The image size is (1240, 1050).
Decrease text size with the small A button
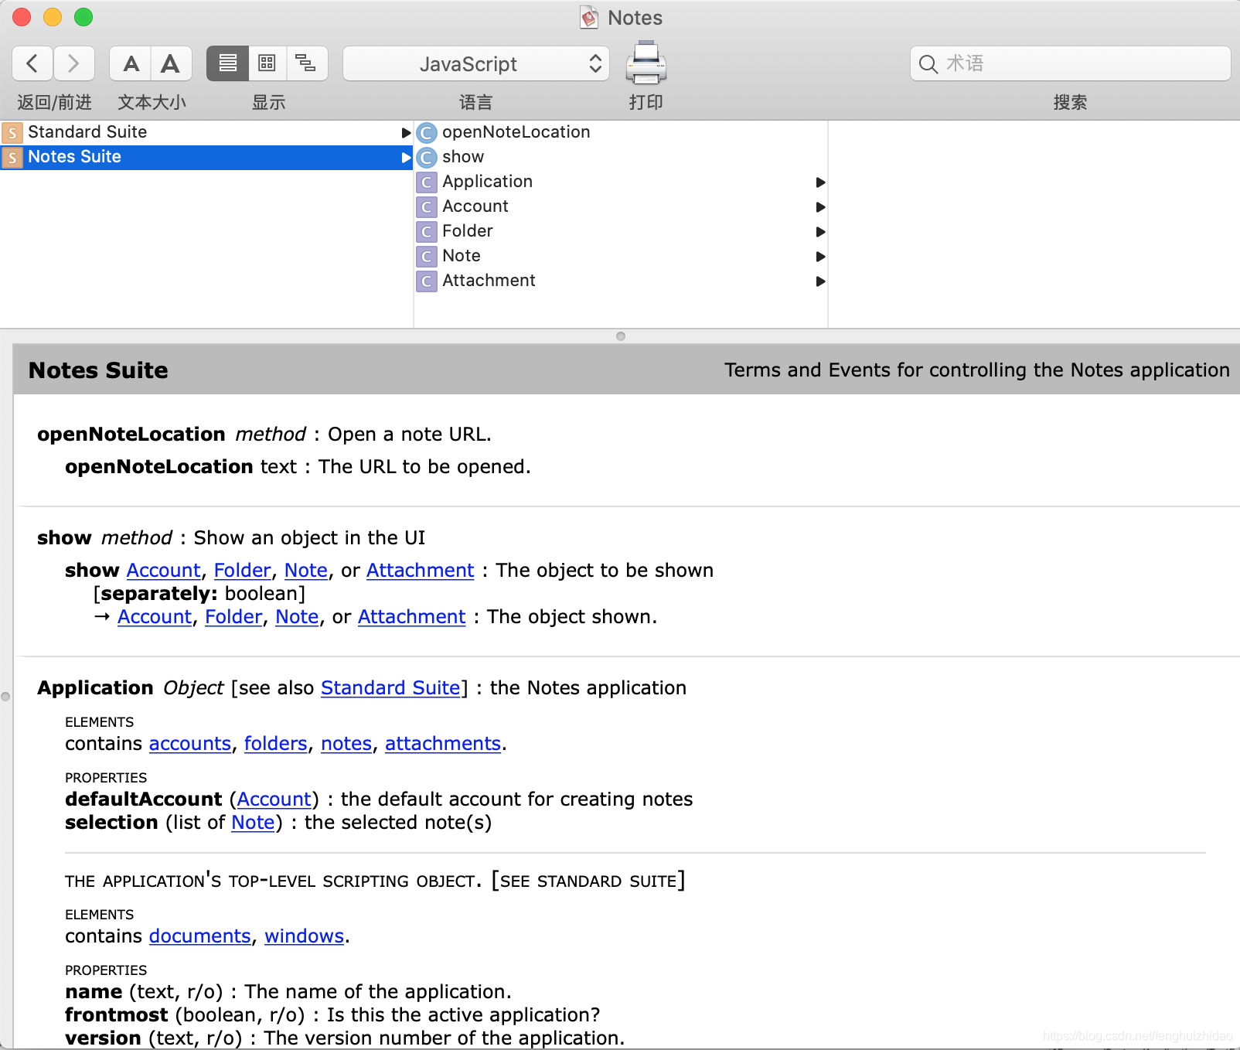[131, 63]
